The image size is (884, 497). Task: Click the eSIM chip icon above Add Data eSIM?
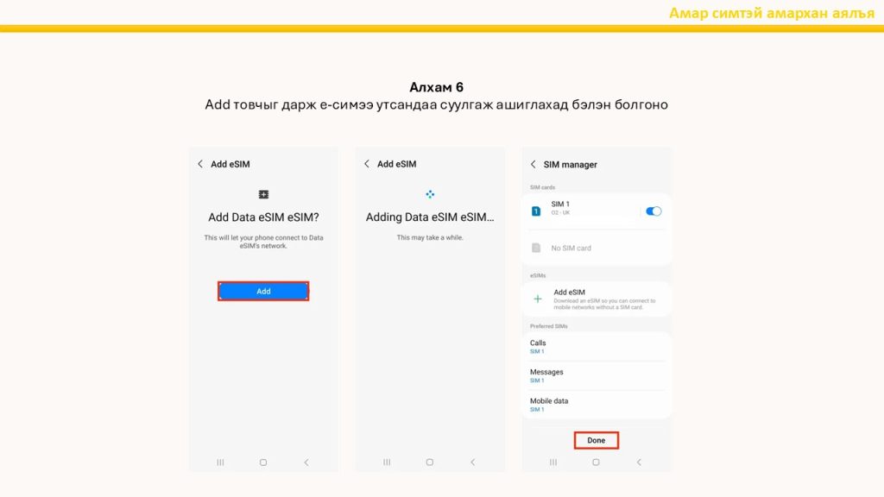263,195
